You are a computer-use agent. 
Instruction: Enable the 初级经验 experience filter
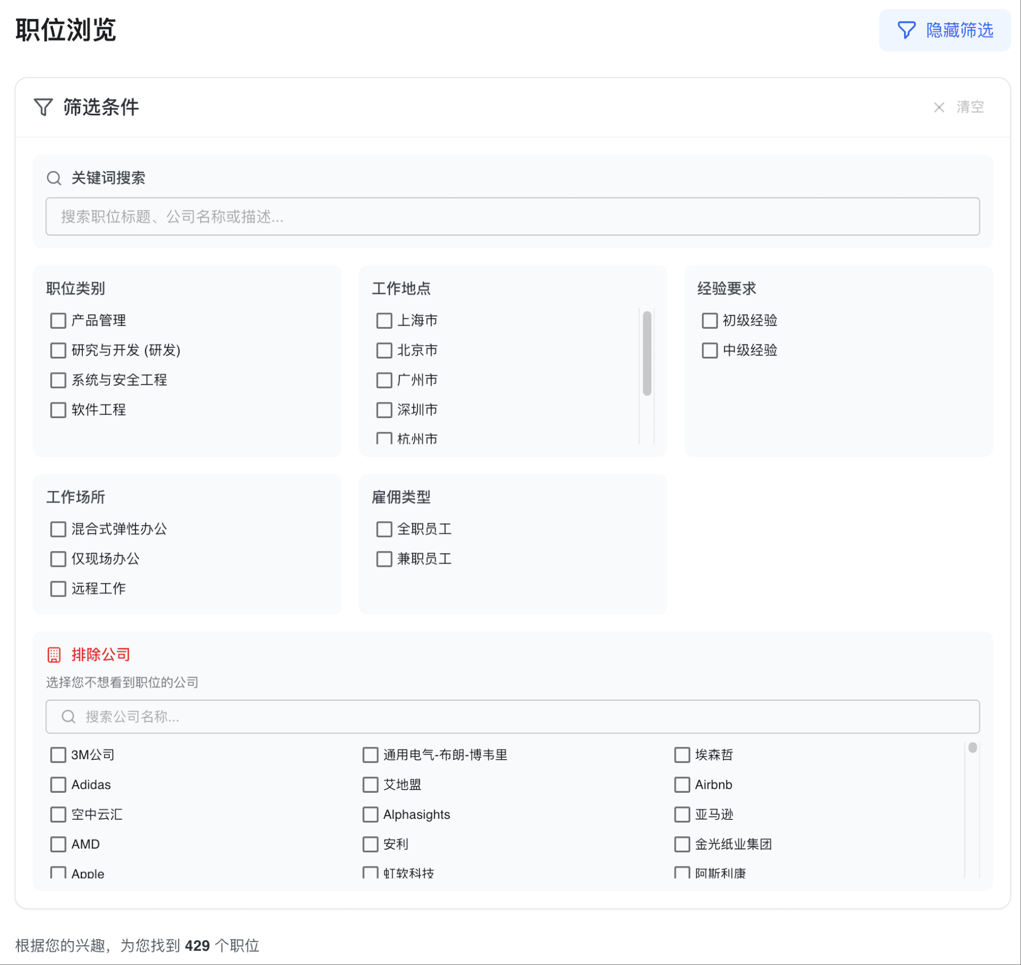click(x=709, y=320)
